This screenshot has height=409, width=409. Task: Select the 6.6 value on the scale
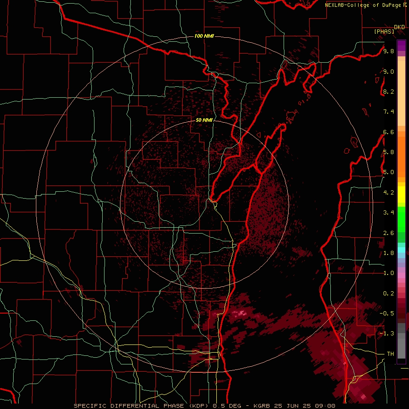tap(389, 132)
